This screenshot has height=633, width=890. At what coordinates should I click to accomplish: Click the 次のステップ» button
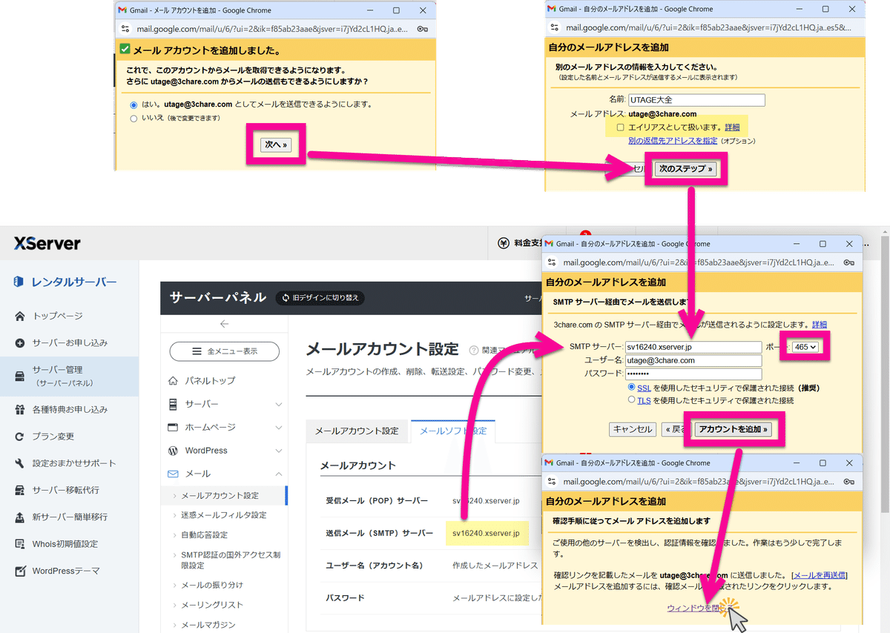(x=686, y=169)
